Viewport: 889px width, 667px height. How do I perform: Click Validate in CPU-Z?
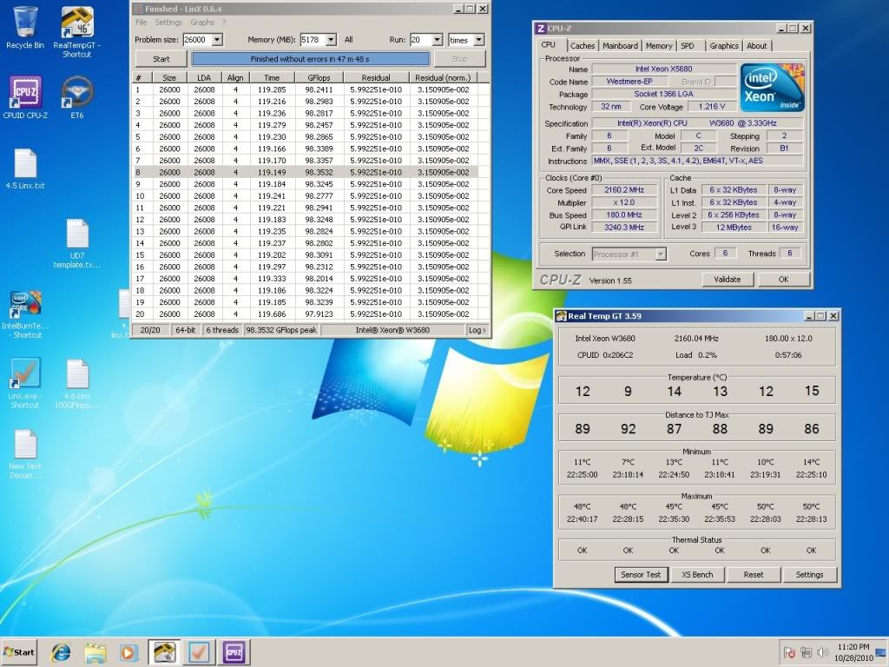[728, 279]
